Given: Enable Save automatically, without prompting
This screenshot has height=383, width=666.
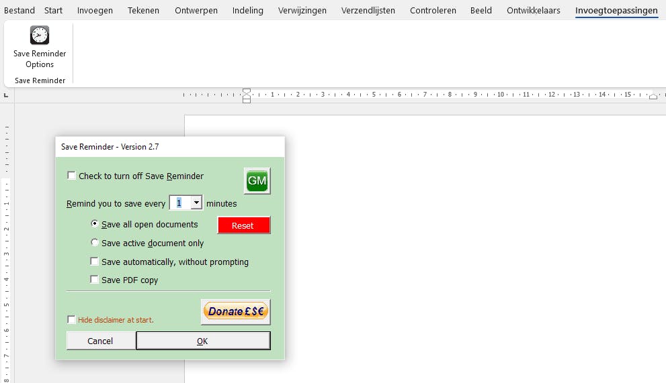Looking at the screenshot, I should tap(94, 262).
